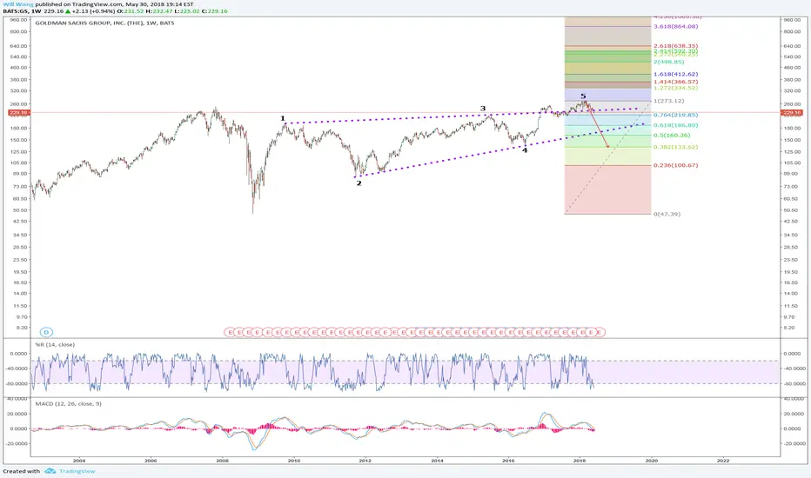Click the publish date May 30, 2018 19:14 EST
Screen dimensions: 811x478
tap(160, 4)
